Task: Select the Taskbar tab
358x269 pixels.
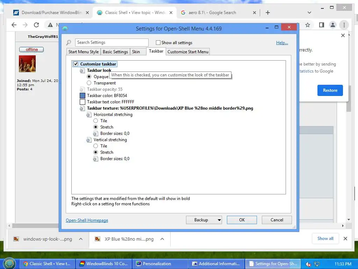Action: [156, 51]
